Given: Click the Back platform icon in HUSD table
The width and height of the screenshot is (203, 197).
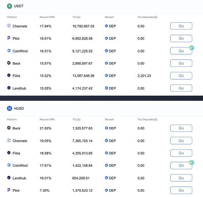Looking at the screenshot, I should pos(9,128).
